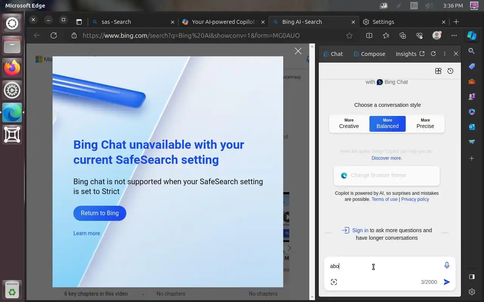The height and width of the screenshot is (302, 484).
Task: Open the En keyboard layout indicator
Action: pos(414,6)
